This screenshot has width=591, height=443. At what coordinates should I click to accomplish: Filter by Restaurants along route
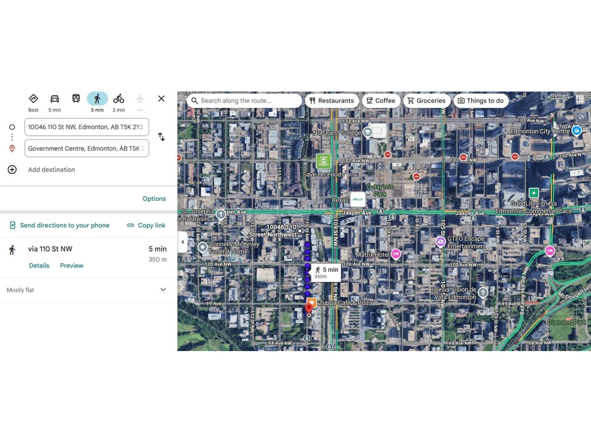click(x=332, y=101)
